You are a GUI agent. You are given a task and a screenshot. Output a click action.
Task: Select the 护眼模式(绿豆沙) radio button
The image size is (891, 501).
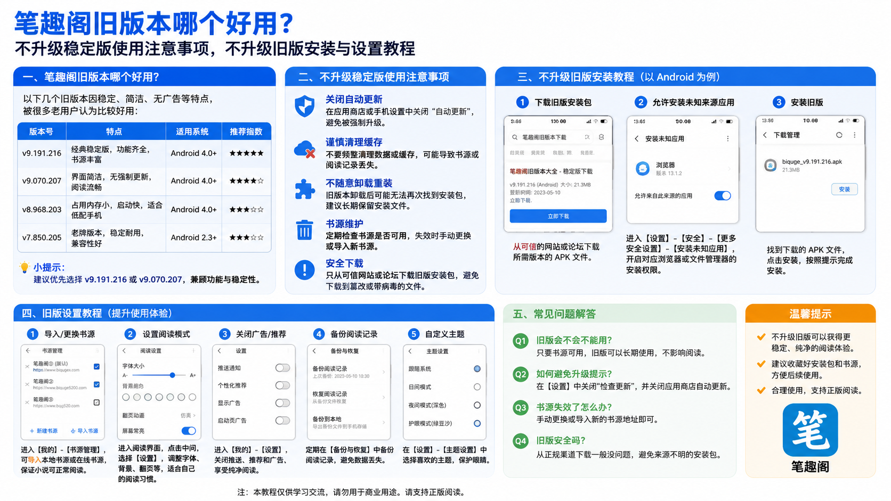click(x=477, y=424)
